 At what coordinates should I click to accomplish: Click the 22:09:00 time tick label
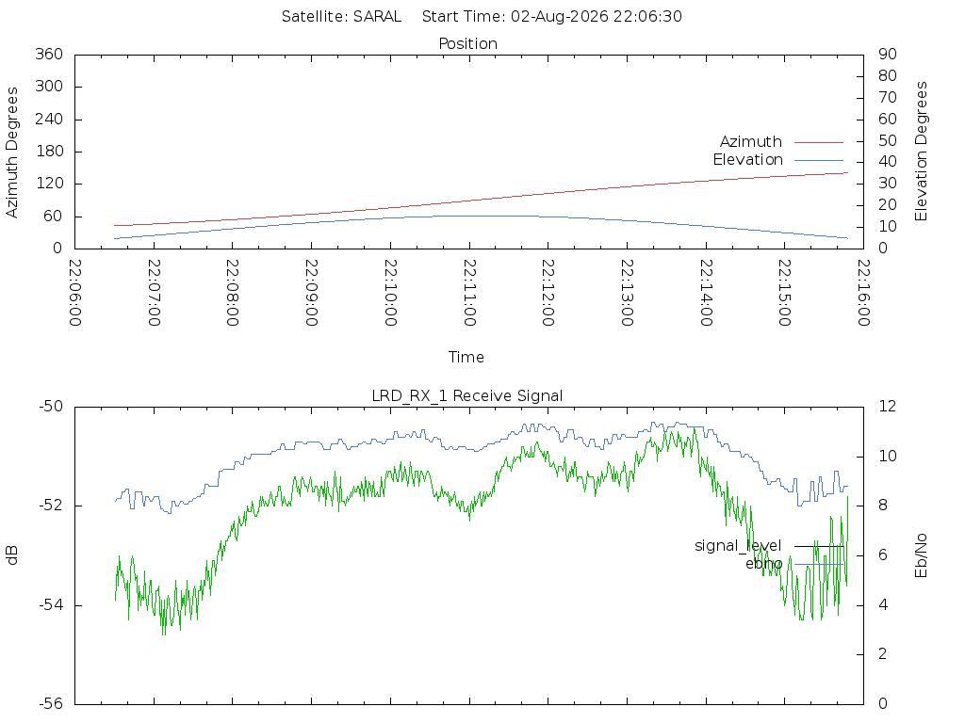[312, 293]
